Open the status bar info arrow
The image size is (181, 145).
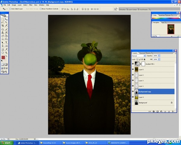pos(35,139)
